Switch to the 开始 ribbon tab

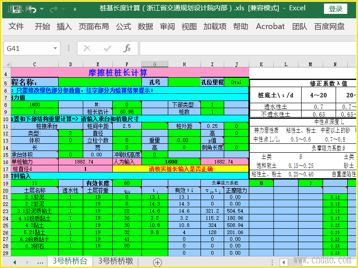[x=42, y=26]
